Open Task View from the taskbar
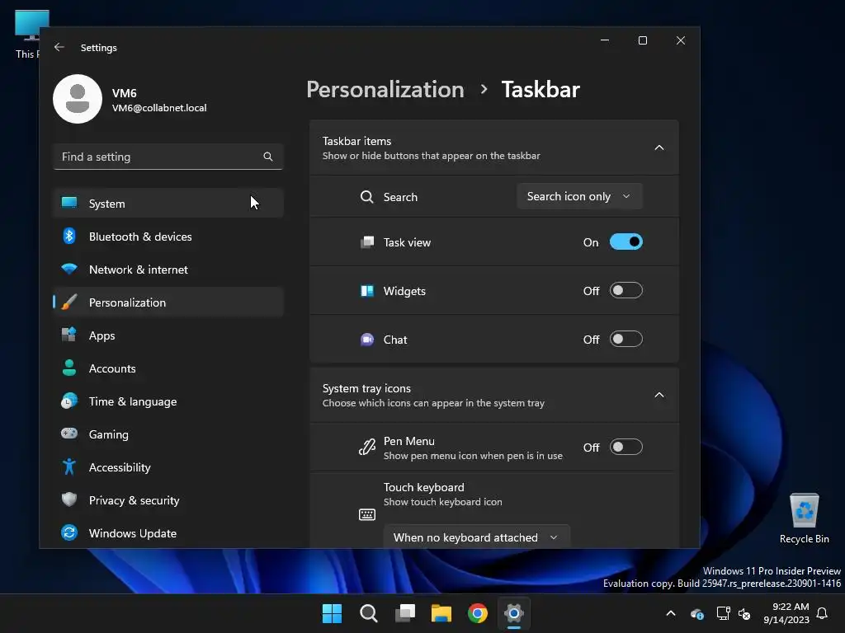Viewport: 845px width, 633px height. click(405, 613)
